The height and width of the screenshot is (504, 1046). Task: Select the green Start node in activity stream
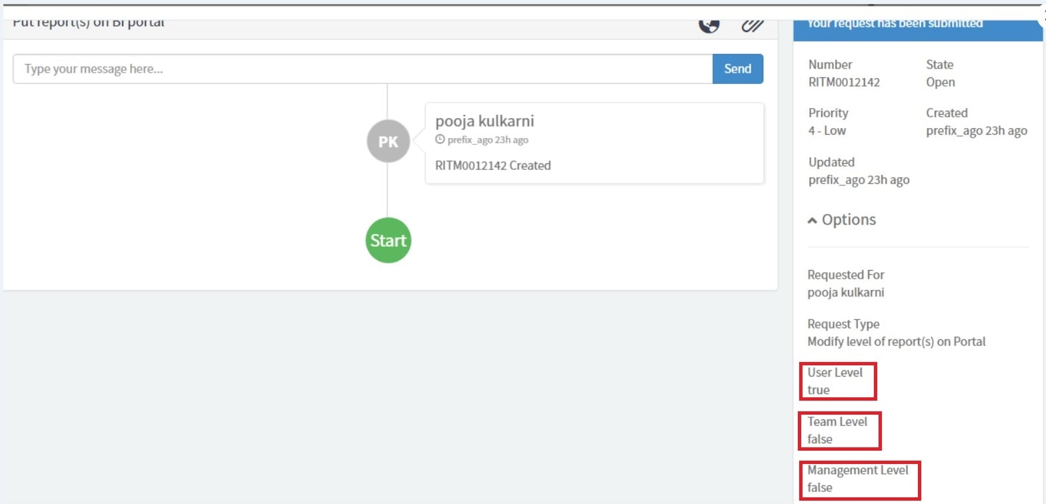[x=388, y=241]
